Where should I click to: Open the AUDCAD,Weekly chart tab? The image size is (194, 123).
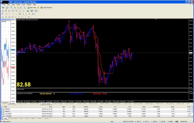click(x=58, y=104)
